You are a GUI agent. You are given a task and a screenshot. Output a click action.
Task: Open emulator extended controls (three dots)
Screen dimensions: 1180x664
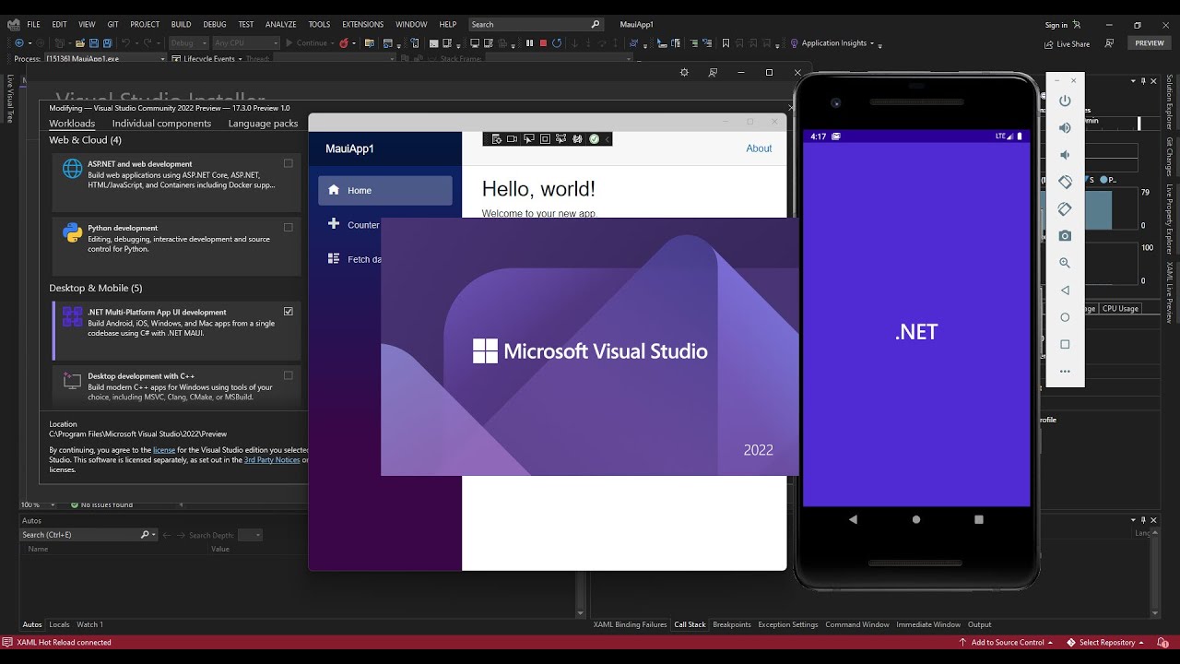pyautogui.click(x=1065, y=372)
